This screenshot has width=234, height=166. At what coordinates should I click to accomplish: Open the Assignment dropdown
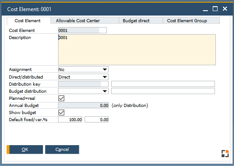pos(83,70)
